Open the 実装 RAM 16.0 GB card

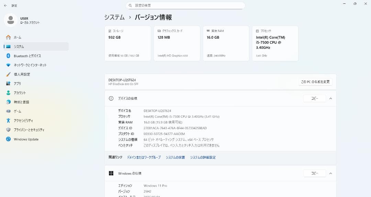(226, 44)
